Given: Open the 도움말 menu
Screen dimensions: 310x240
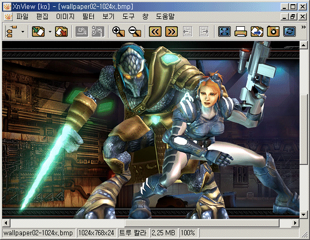Looking at the screenshot, I should point(165,16).
